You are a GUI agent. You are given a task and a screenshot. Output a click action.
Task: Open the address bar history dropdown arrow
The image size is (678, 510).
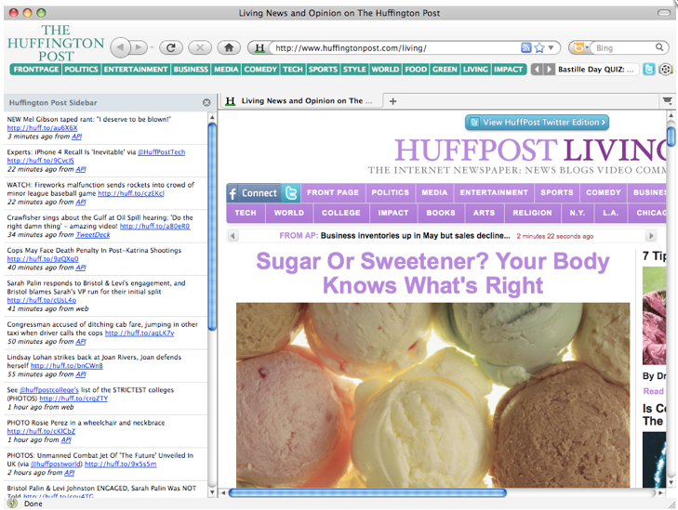pyautogui.click(x=551, y=48)
